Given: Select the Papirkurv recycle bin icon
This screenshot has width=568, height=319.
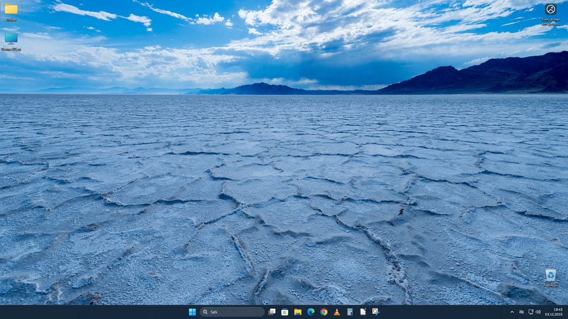Looking at the screenshot, I should 551,278.
